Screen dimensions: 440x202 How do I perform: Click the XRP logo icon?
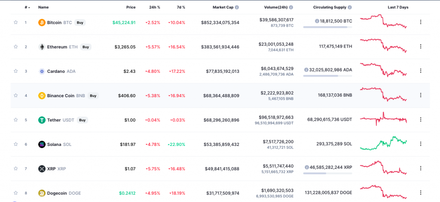point(42,169)
